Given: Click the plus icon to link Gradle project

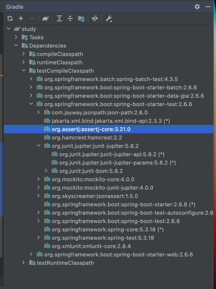Looking at the screenshot, I should coord(21,19).
